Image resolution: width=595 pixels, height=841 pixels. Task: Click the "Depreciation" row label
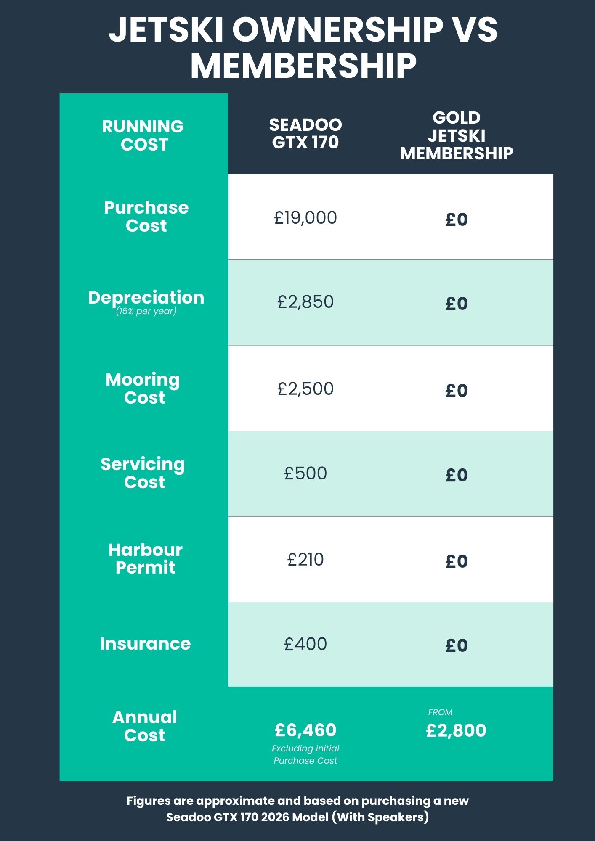click(x=146, y=297)
